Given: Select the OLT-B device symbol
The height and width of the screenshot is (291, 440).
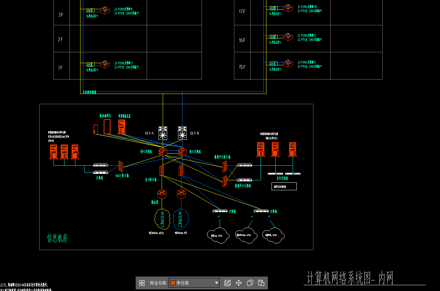Looking at the screenshot, I should coord(182,134).
